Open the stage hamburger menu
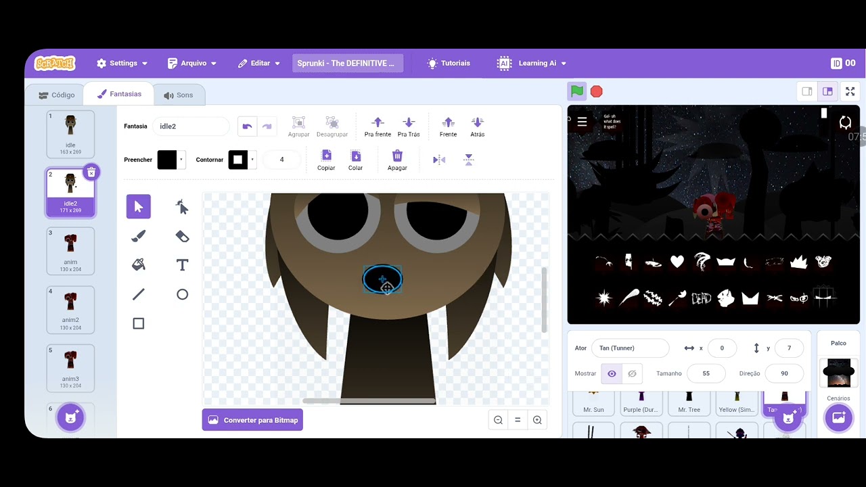Viewport: 866px width, 487px height. click(582, 122)
